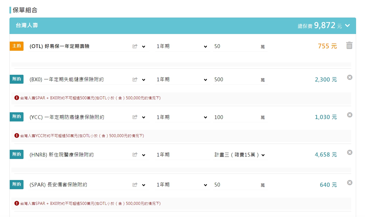The image size is (365, 217).
Task: Click 1年期 term text in HNRB row
Action: [x=163, y=155]
